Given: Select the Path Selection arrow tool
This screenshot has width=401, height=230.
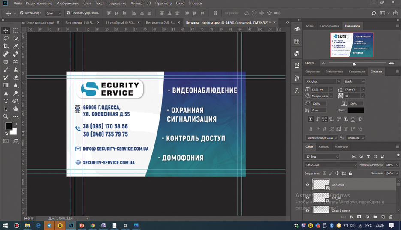Looking at the screenshot, I should [x=6, y=109].
